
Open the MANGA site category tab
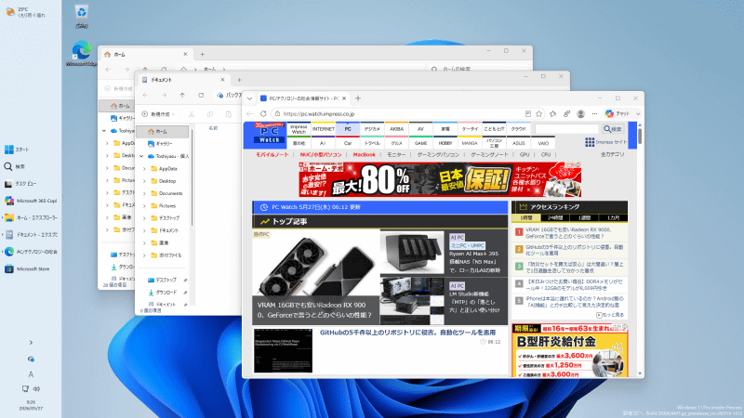pos(470,143)
